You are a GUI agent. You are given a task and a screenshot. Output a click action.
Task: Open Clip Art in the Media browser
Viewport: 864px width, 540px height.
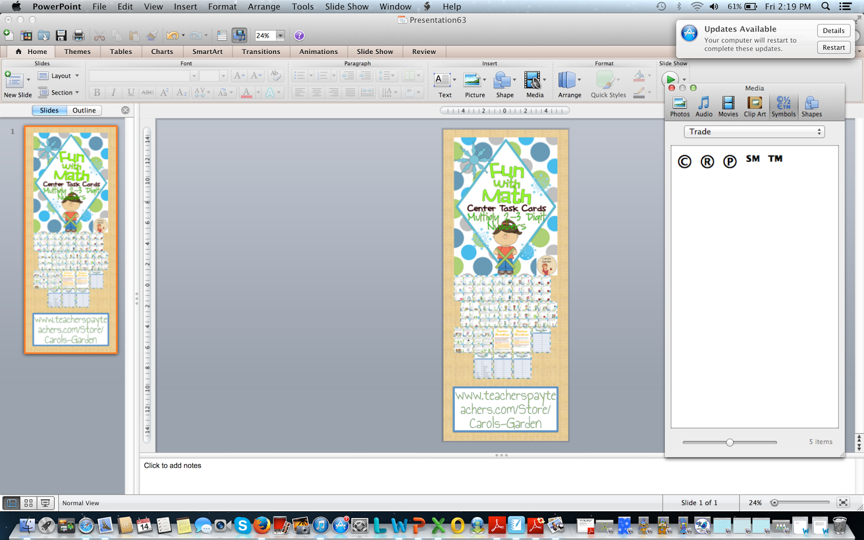pos(754,106)
